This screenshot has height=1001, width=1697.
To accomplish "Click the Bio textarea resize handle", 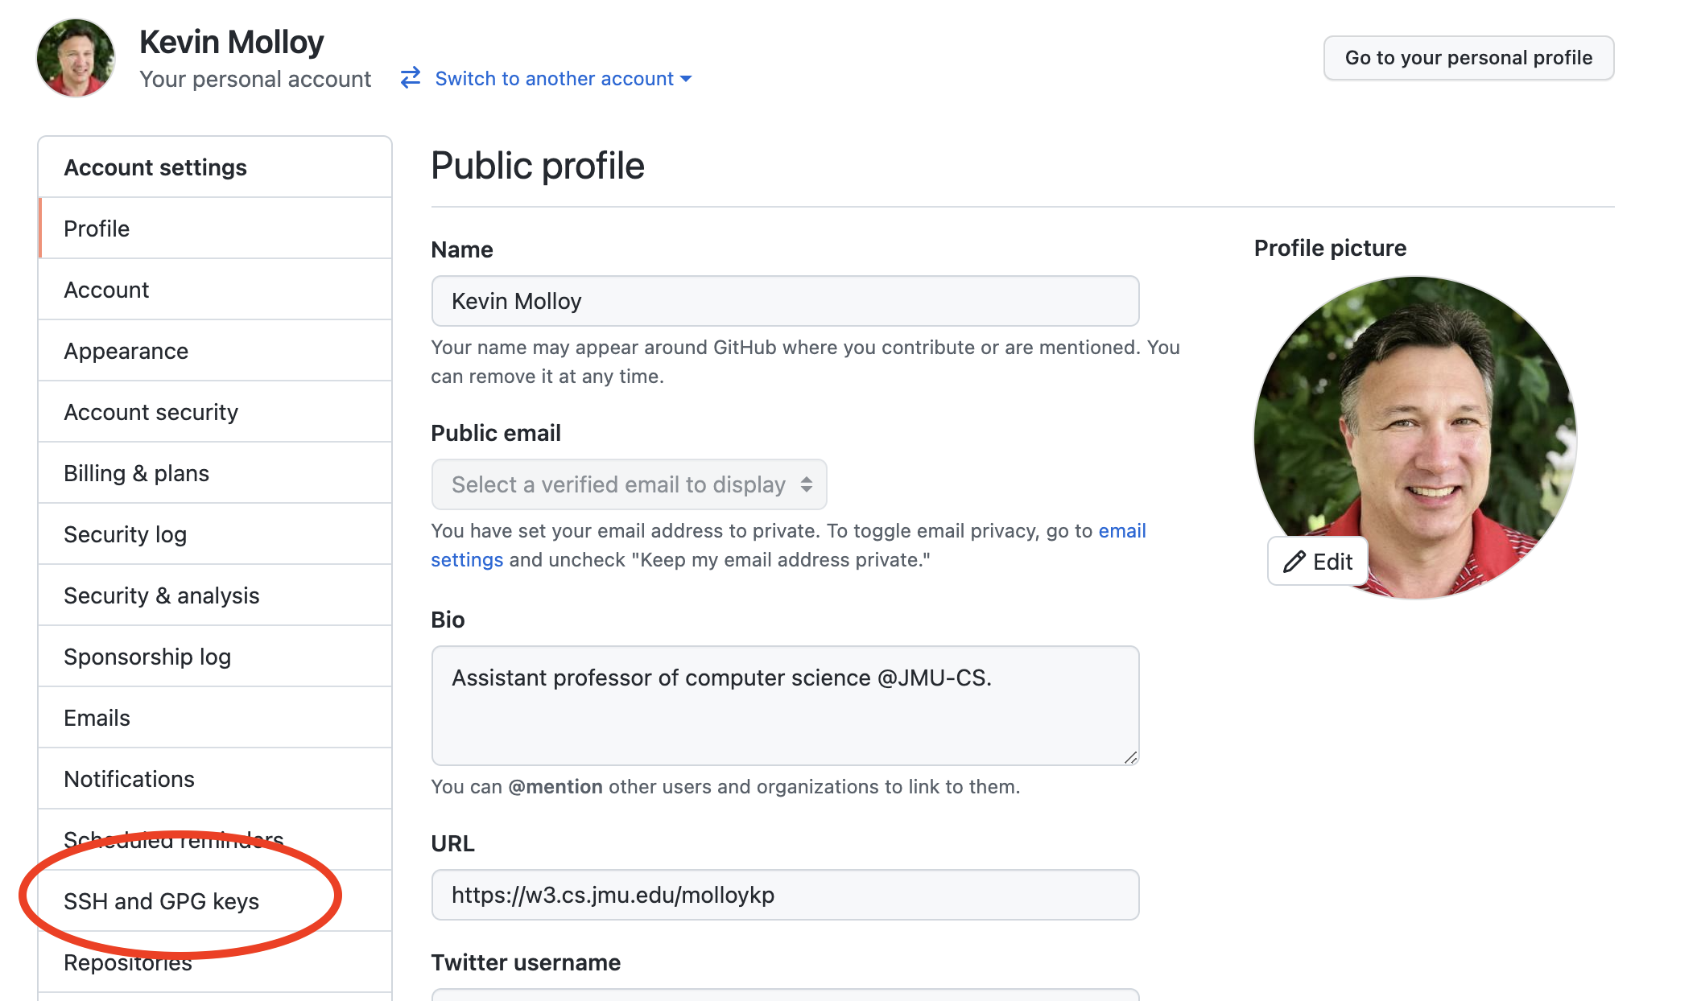I will (1130, 757).
